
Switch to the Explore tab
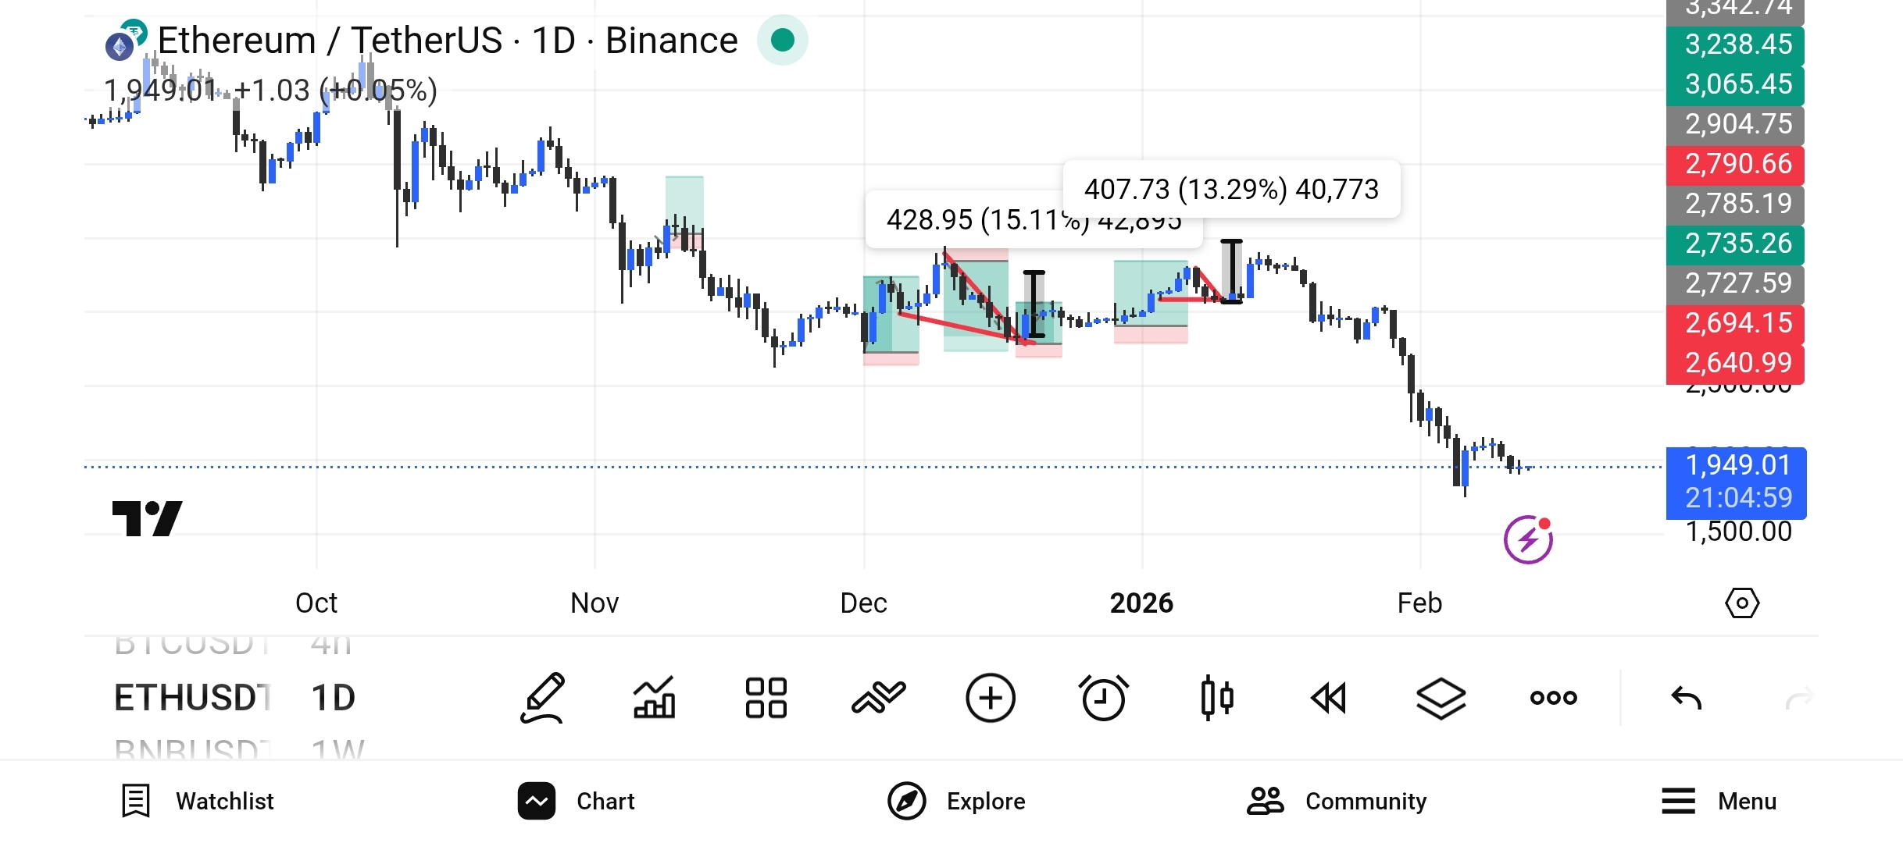(956, 801)
